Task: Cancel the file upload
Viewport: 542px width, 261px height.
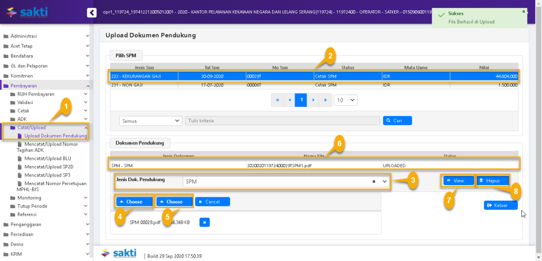Action: tap(212, 202)
